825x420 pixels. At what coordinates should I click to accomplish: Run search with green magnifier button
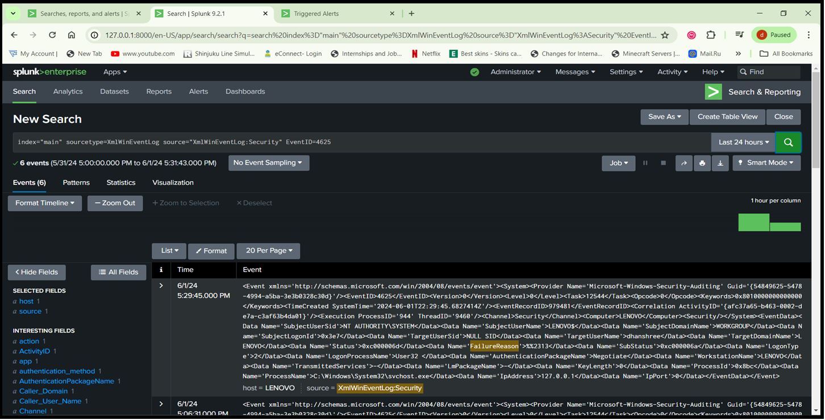(x=788, y=142)
